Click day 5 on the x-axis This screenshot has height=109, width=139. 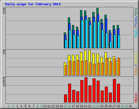25,106
